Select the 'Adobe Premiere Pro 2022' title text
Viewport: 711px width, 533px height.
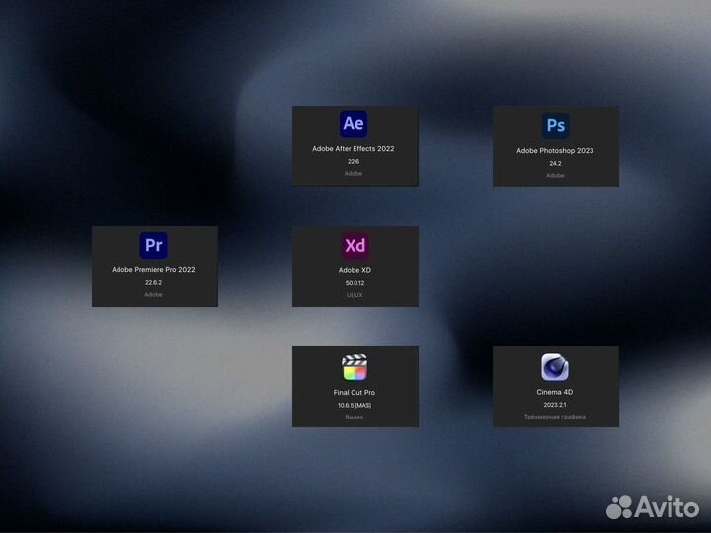tap(153, 270)
